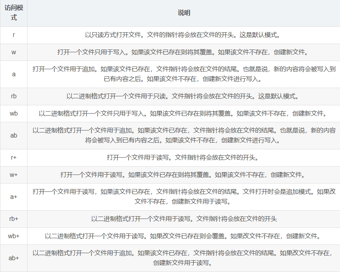This screenshot has height=272, width=340.
Task: Select the 'rb+' mode cell
Action: tap(14, 219)
